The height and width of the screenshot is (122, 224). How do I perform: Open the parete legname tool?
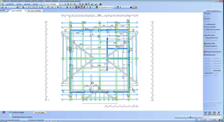[211, 46]
